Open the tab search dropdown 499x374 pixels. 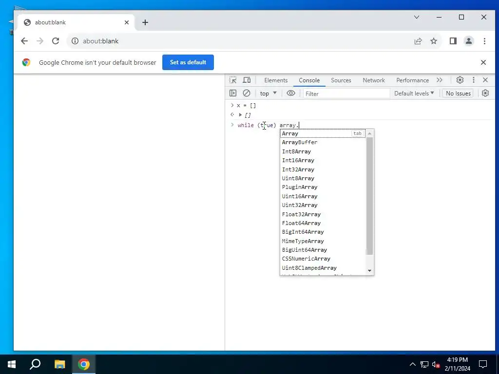(x=417, y=17)
